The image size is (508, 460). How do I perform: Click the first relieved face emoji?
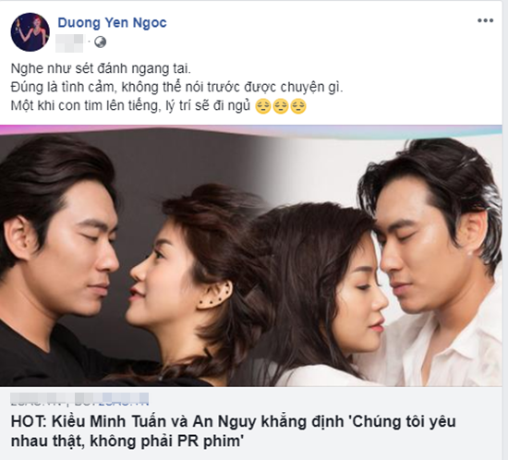[262, 106]
